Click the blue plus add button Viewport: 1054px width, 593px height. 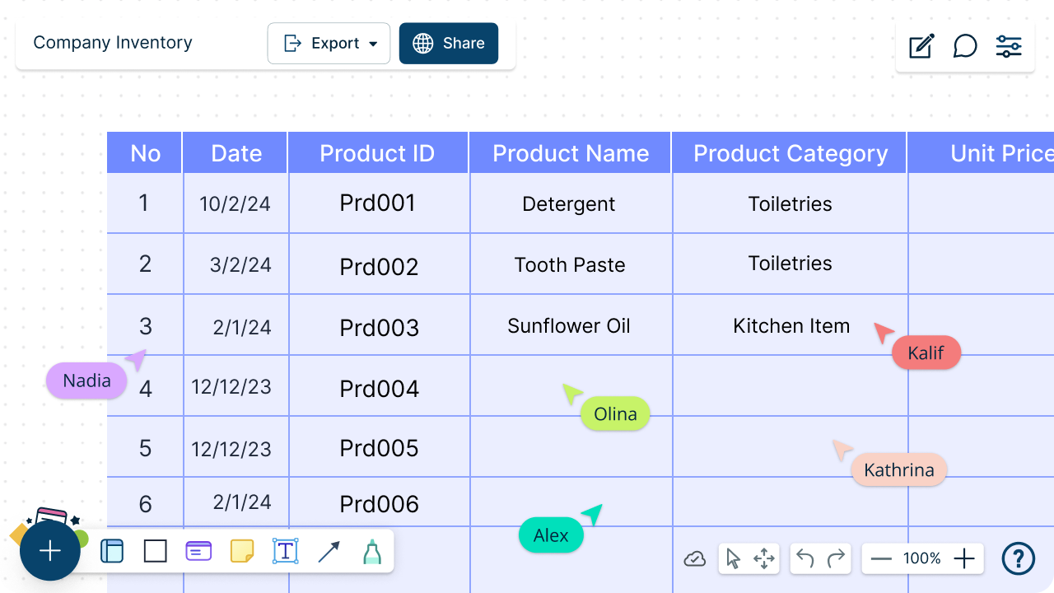coord(50,551)
